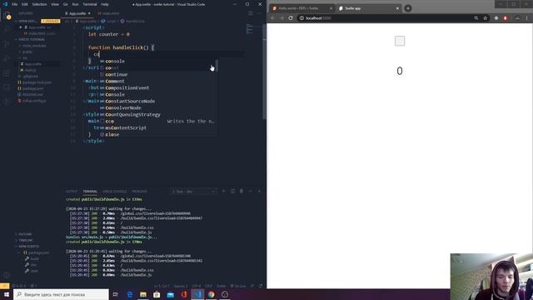Image resolution: width=533 pixels, height=300 pixels.
Task: Open Chrome zoom magnifier in address bar
Action: (476, 18)
